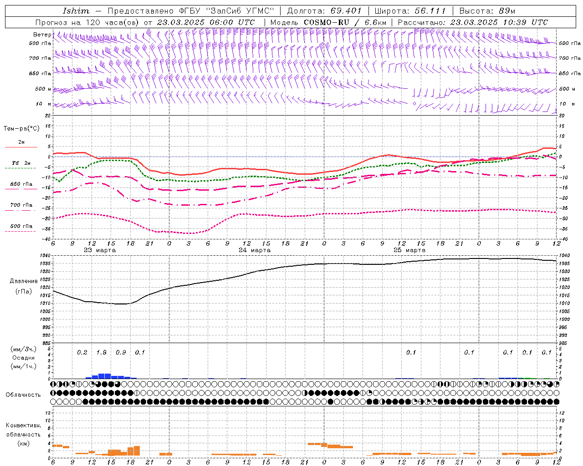583x466 pixels.
Task: Select the model name "COSMO-RU / 6.6км"
Action: tap(345, 22)
